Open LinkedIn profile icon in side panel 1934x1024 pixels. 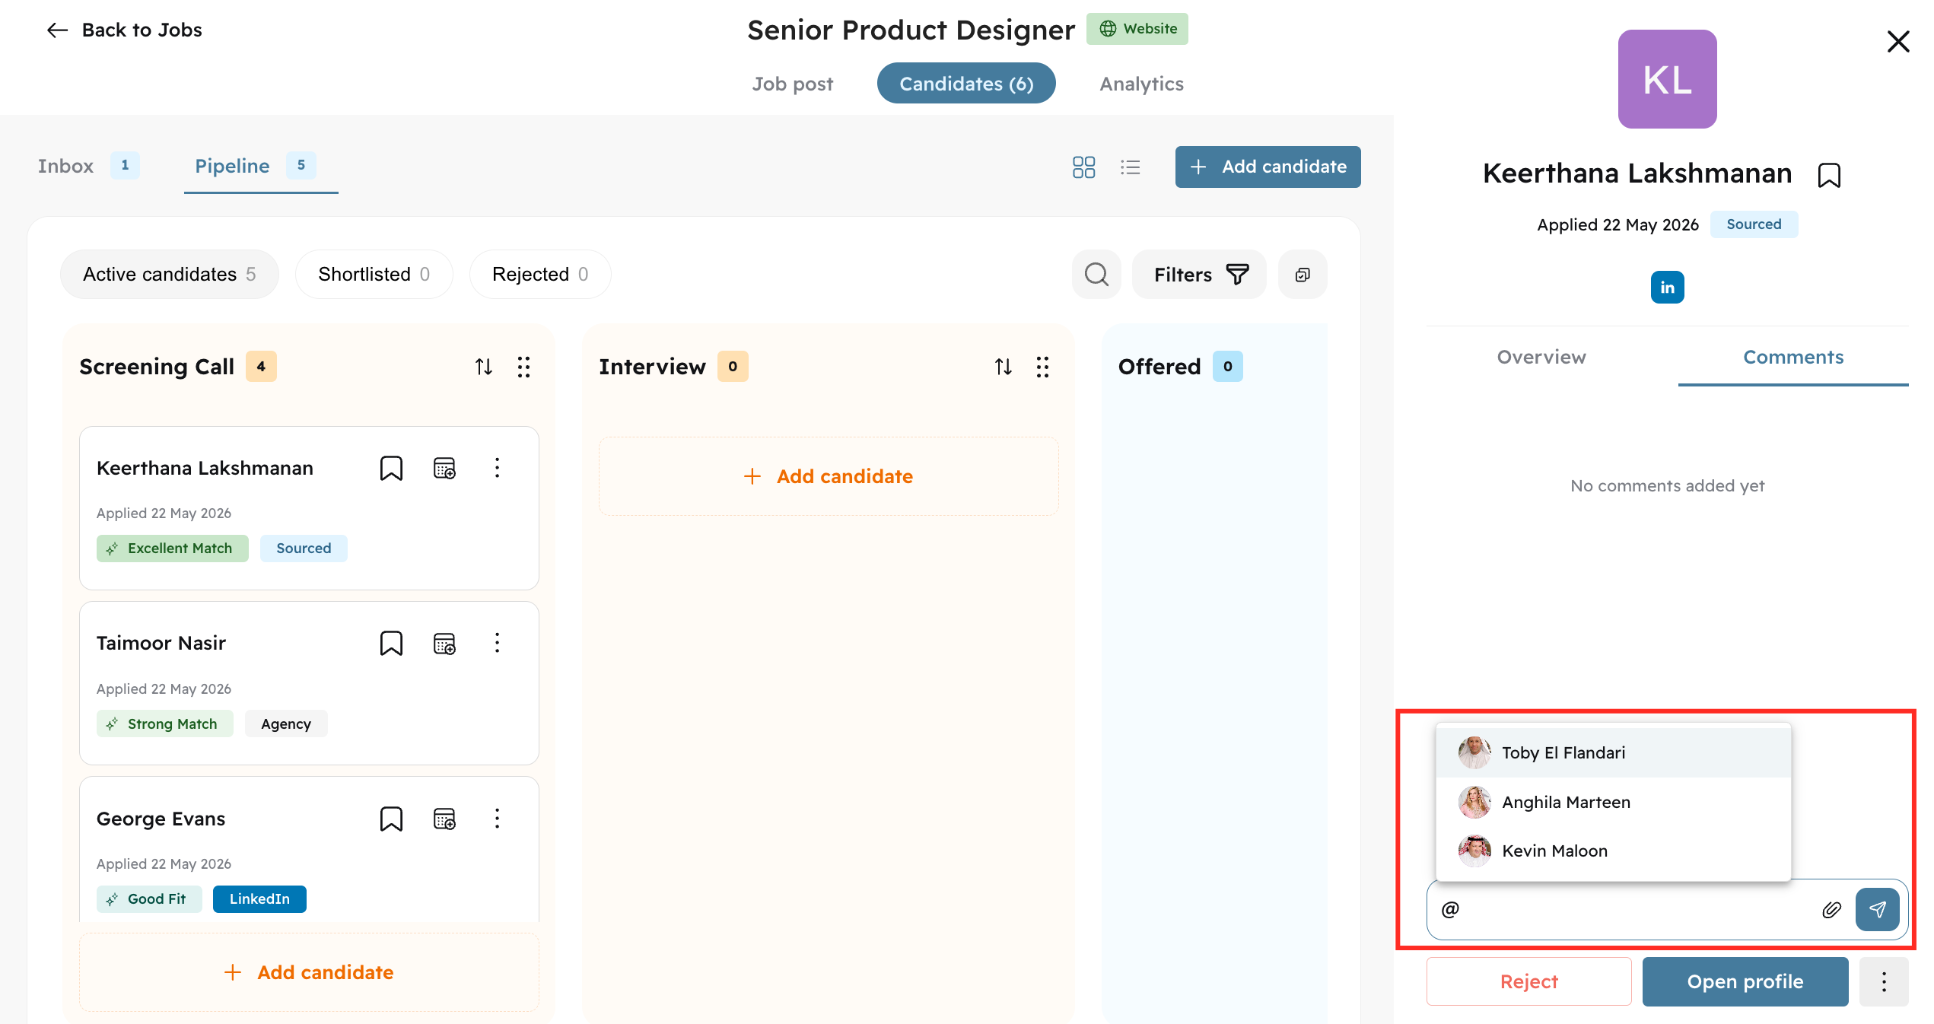1667,288
